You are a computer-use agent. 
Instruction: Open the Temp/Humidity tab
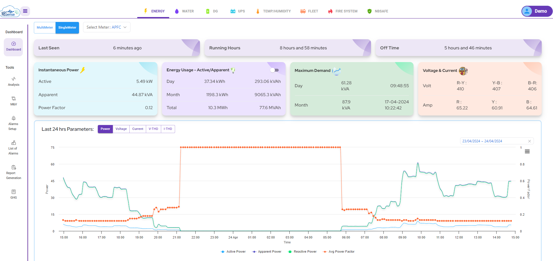[273, 11]
